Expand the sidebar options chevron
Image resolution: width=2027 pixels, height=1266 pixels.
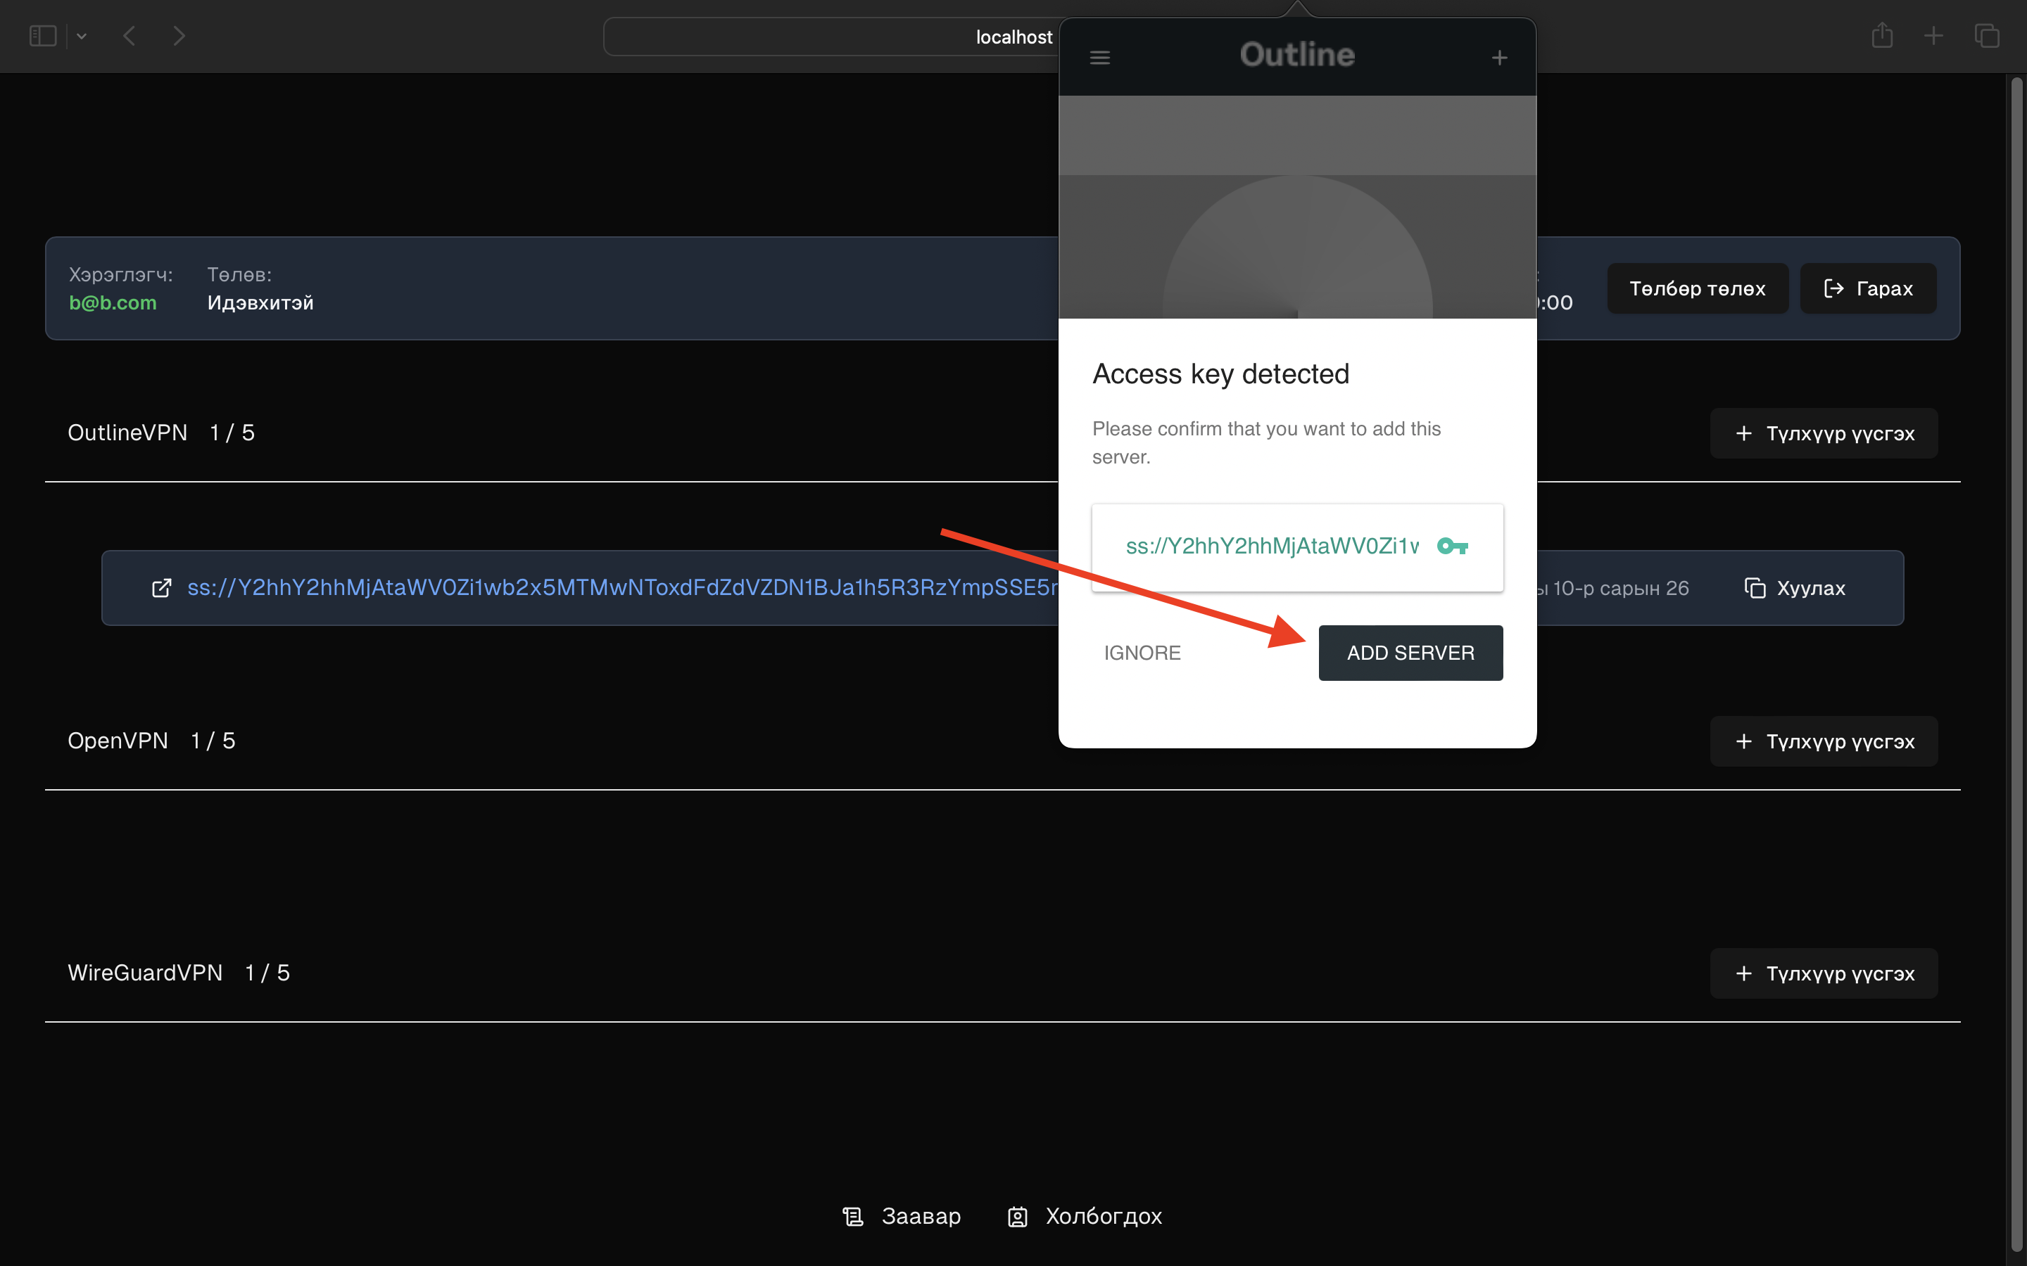coord(81,36)
